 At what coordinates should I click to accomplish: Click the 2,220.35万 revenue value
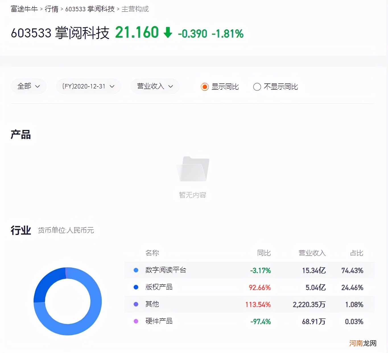pyautogui.click(x=309, y=304)
